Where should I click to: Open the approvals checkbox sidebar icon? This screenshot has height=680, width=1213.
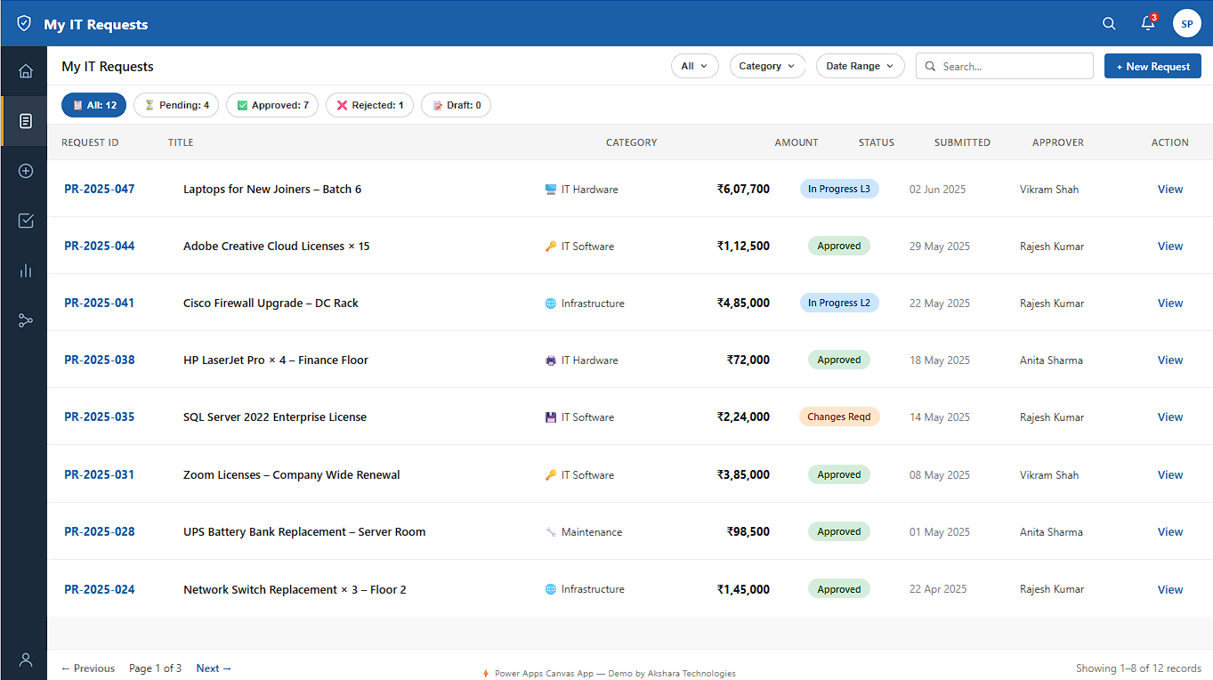(26, 221)
